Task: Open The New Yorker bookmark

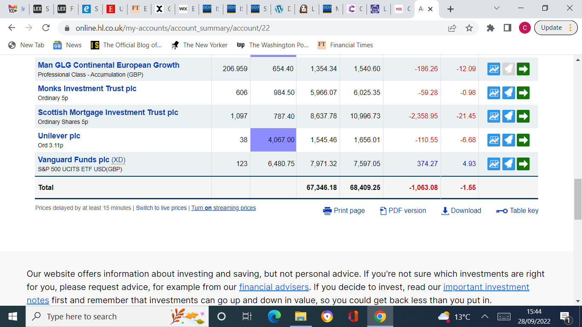Action: tap(199, 45)
